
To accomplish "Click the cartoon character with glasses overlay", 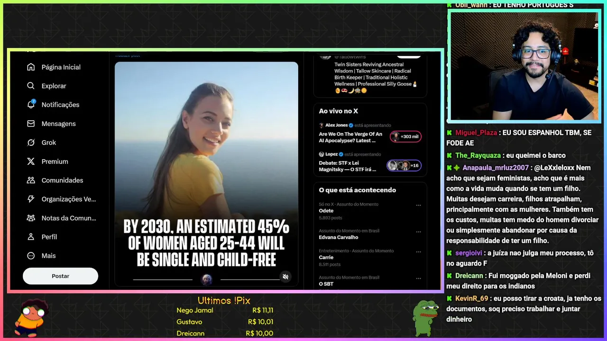I will [32, 317].
